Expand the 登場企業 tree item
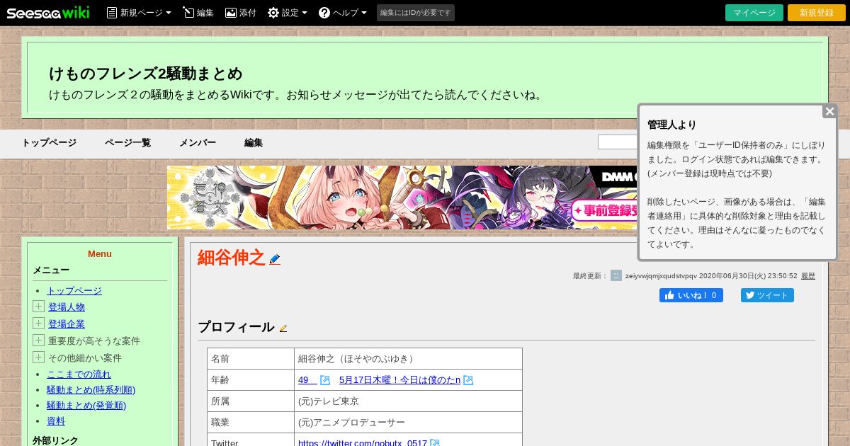 38,323
